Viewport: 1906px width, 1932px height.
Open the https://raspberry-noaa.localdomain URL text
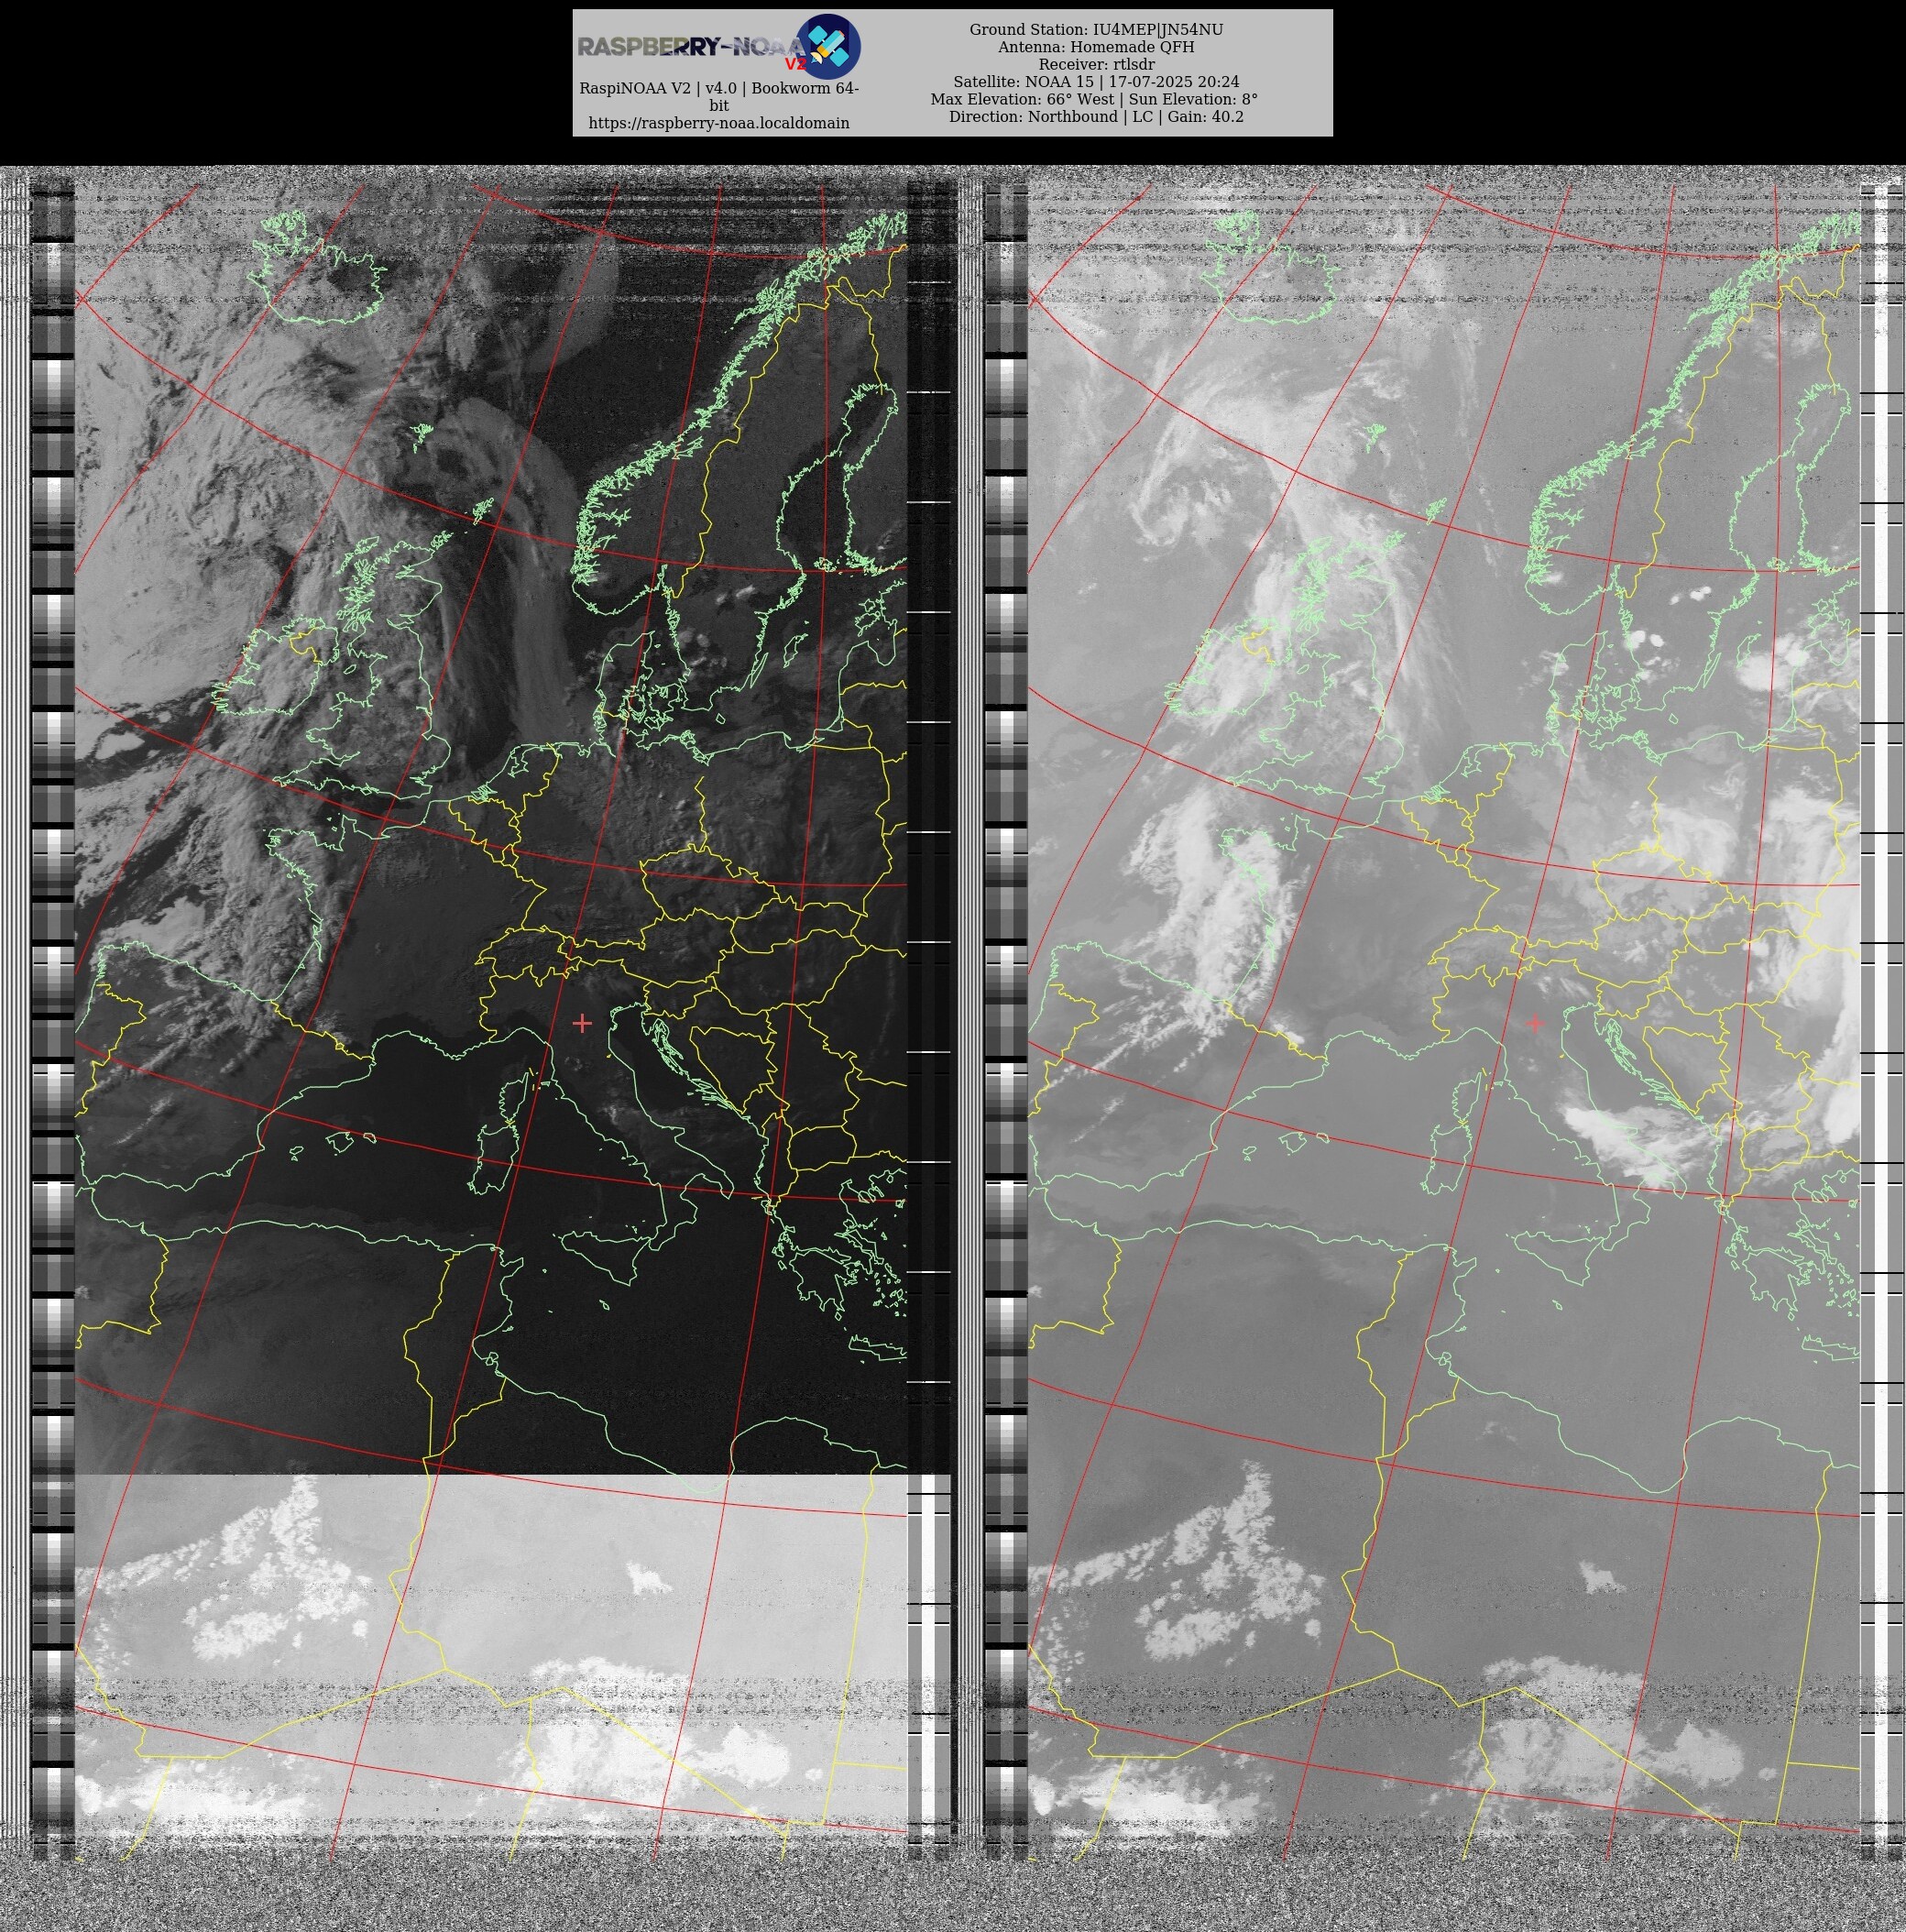pos(718,123)
